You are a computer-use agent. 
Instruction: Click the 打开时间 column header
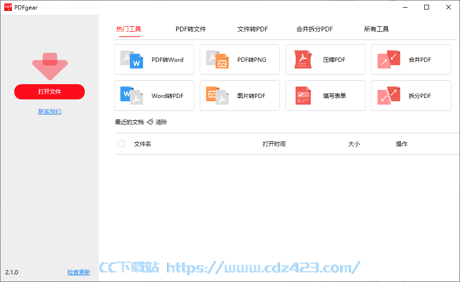click(x=274, y=144)
